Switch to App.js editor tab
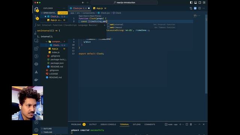This screenshot has height=135, width=240. (x=100, y=8)
